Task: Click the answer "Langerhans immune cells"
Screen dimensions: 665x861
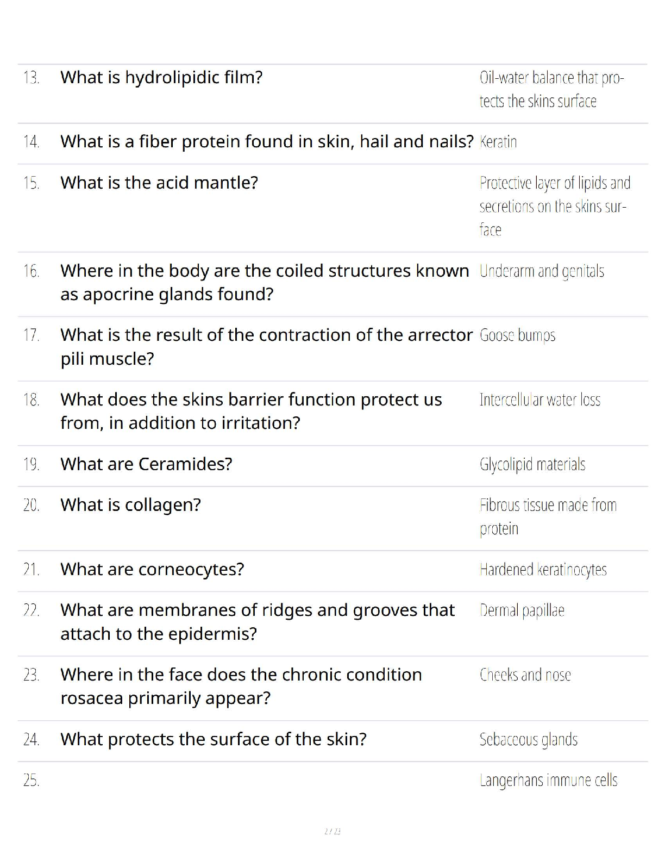Action: [548, 781]
